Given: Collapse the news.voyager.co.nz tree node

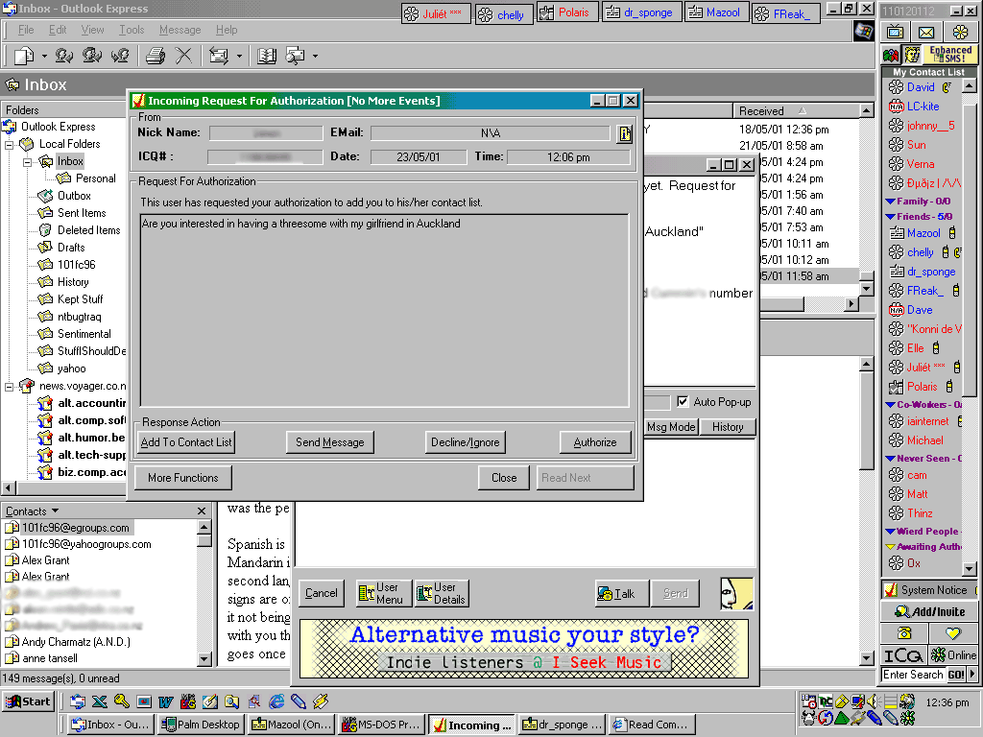Looking at the screenshot, I should coord(10,387).
